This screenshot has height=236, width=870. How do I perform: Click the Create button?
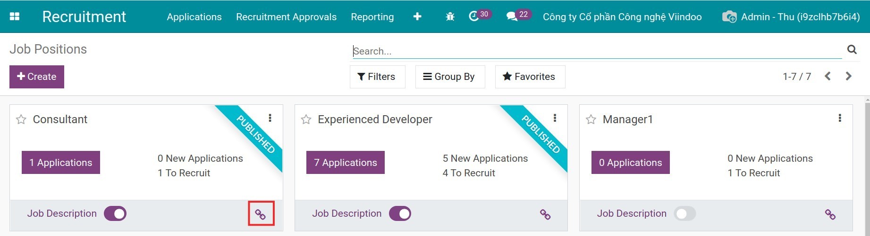tap(37, 77)
